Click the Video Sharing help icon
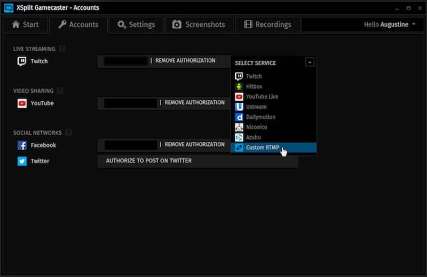The image size is (427, 277). pyautogui.click(x=60, y=91)
